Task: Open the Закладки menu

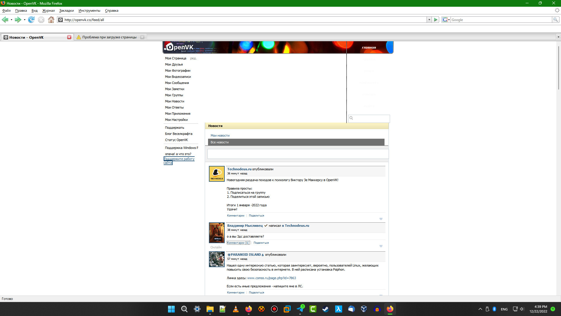Action: pos(66,11)
